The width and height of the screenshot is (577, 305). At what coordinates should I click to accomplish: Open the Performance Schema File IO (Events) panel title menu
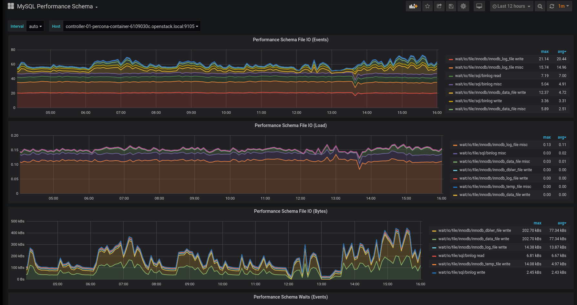pyautogui.click(x=291, y=40)
